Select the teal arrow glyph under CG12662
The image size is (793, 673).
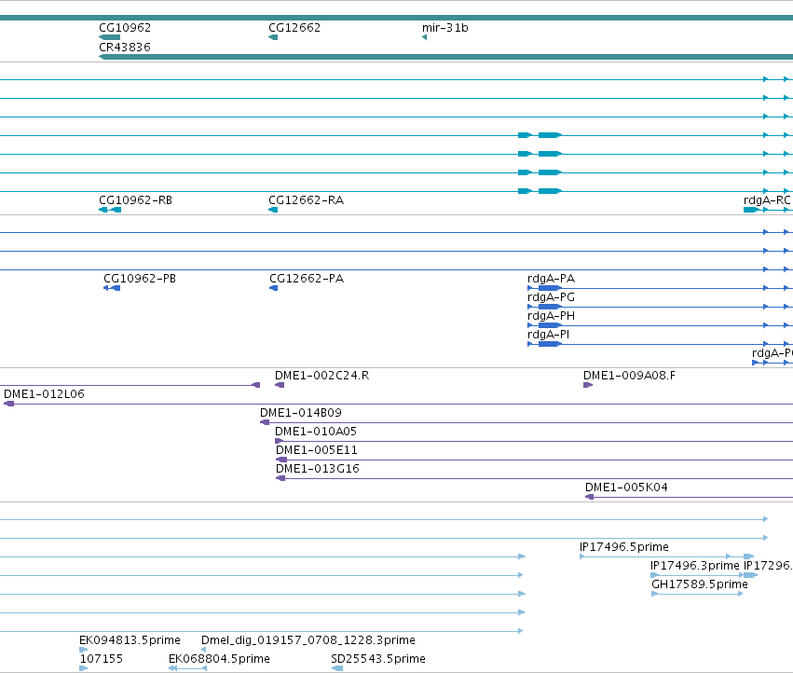coord(273,37)
